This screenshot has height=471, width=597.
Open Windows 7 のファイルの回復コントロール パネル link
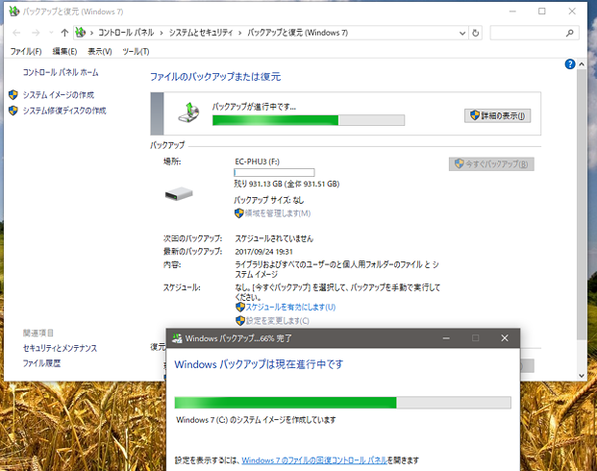(x=314, y=460)
